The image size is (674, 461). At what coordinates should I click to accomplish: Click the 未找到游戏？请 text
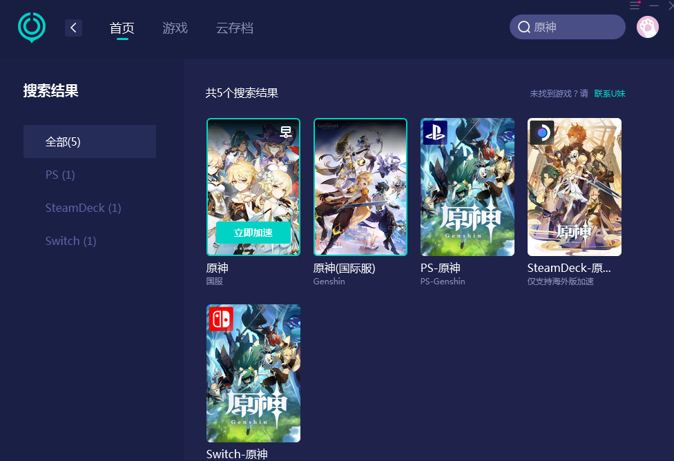pos(559,94)
